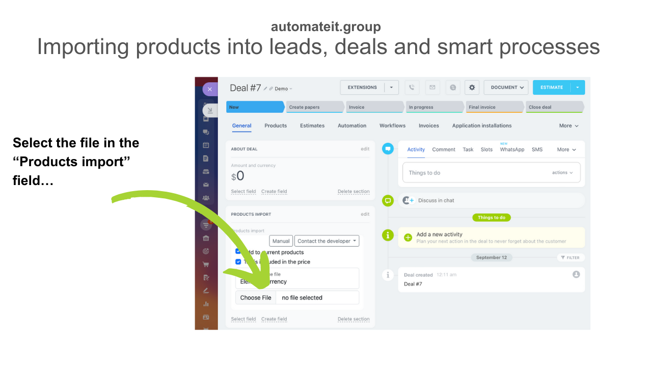Viewport: 652px width, 367px height.
Task: Select the 'Final invoice' pipeline stage
Action: click(494, 108)
